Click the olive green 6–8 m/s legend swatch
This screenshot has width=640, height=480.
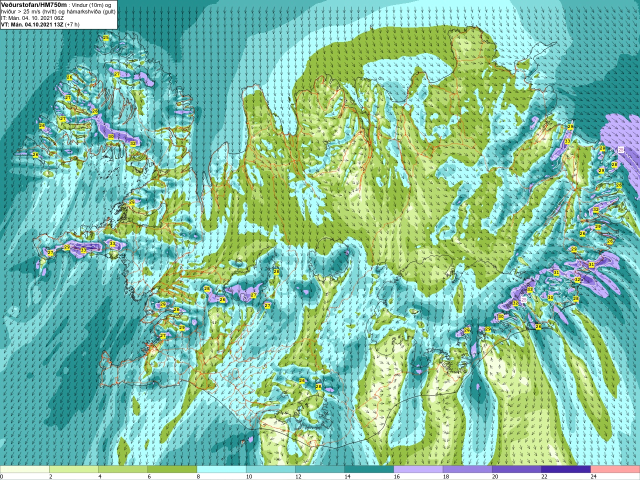[x=172, y=469]
